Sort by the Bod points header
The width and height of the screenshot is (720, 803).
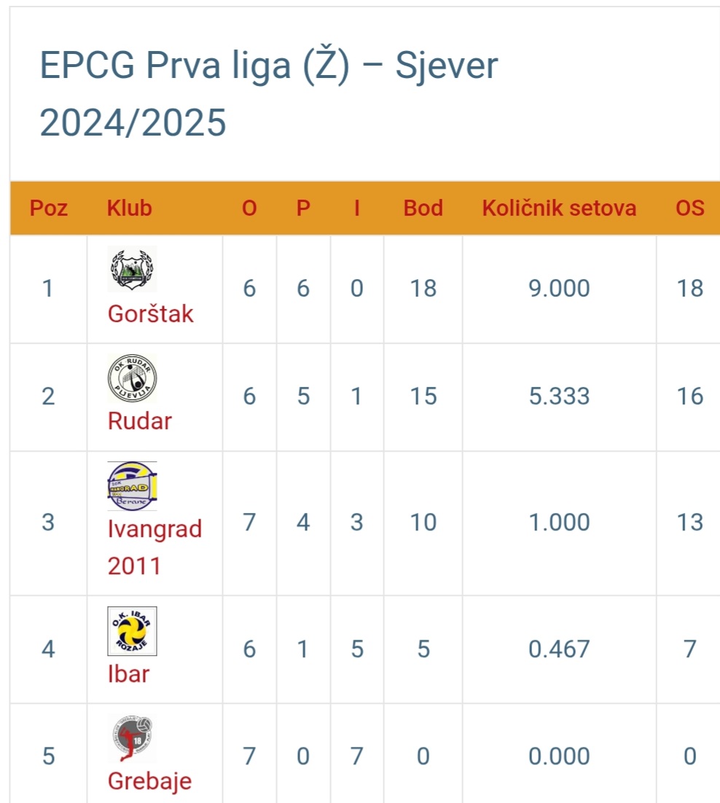pos(423,208)
